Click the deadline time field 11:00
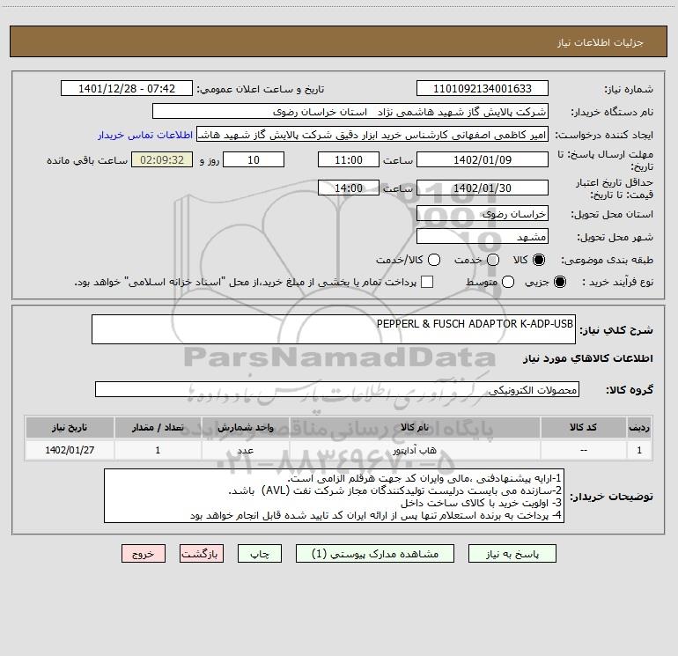 [349, 159]
